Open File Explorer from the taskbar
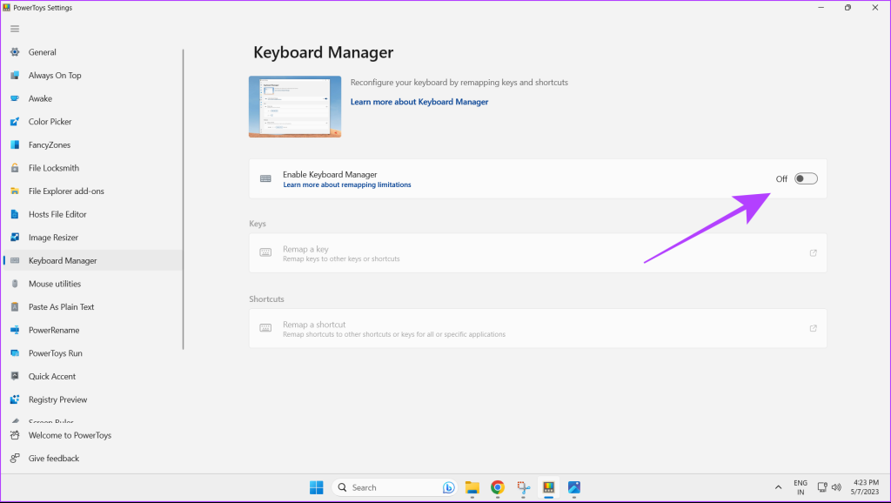891x503 pixels. [472, 487]
